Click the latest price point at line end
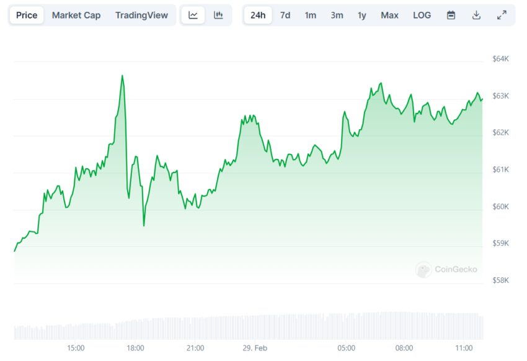The height and width of the screenshot is (361, 527). click(482, 99)
